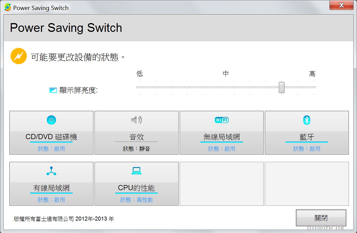The width and height of the screenshot is (357, 233).
Task: Click the CD/DVD disc icon
Action: pos(51,120)
